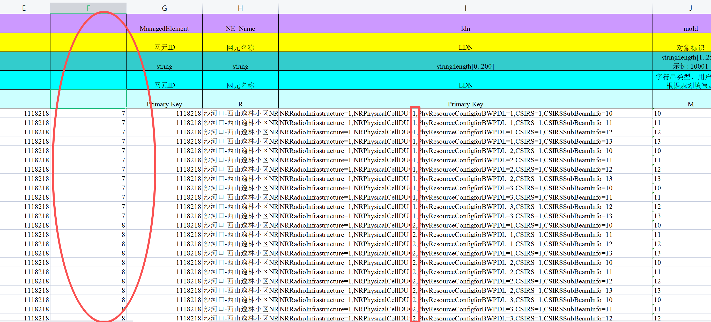Select the 对象标识 cell in column J
This screenshot has width=711, height=322.
pyautogui.click(x=690, y=47)
